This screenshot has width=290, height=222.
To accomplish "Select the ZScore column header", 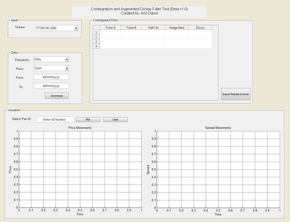I will pos(200,28).
